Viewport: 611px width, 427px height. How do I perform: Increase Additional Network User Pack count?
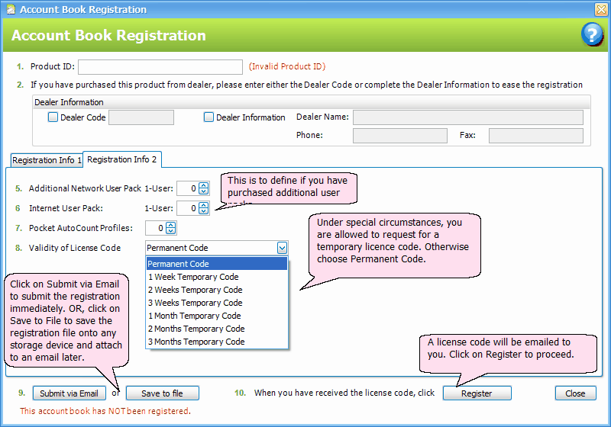point(204,185)
